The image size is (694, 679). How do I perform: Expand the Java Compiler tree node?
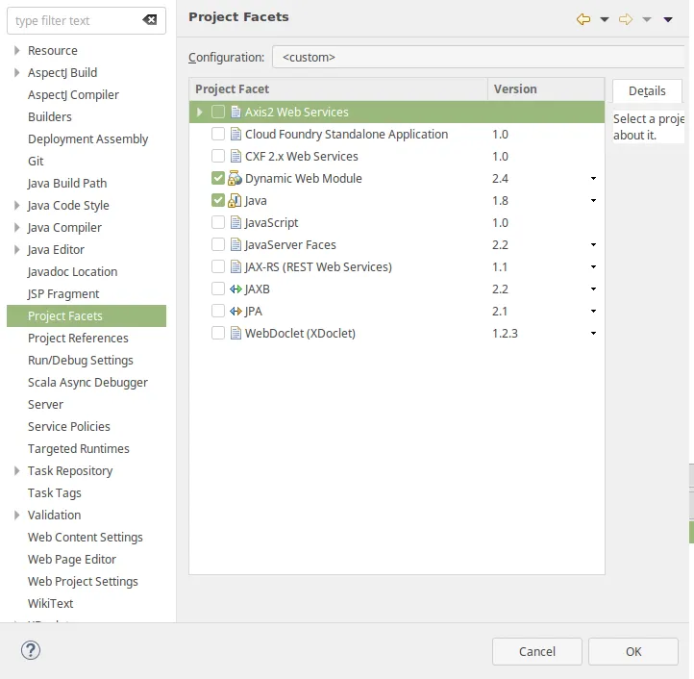pyautogui.click(x=17, y=228)
